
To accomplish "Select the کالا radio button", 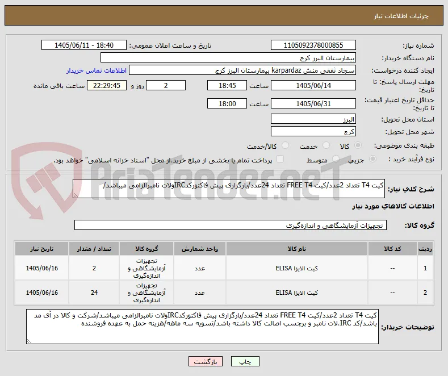I will point(358,146).
